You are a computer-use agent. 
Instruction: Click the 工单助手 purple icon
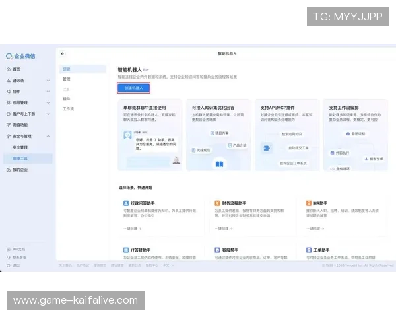[x=309, y=250]
